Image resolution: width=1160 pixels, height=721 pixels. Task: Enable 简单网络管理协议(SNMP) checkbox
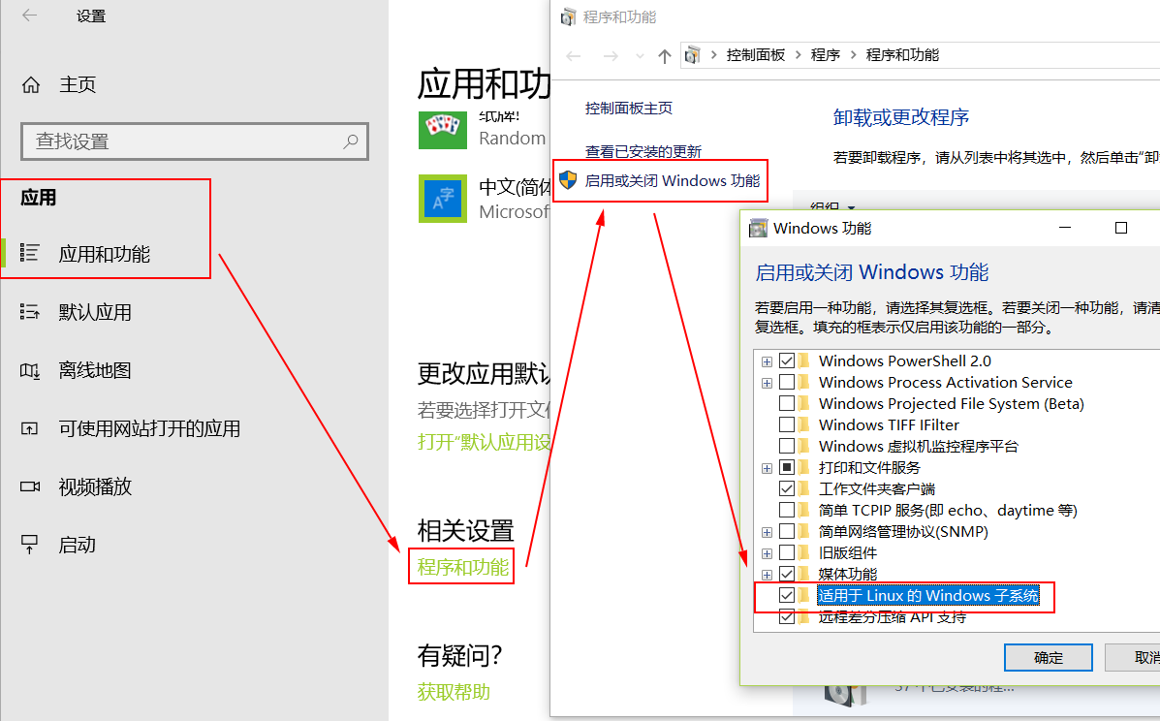coord(787,532)
